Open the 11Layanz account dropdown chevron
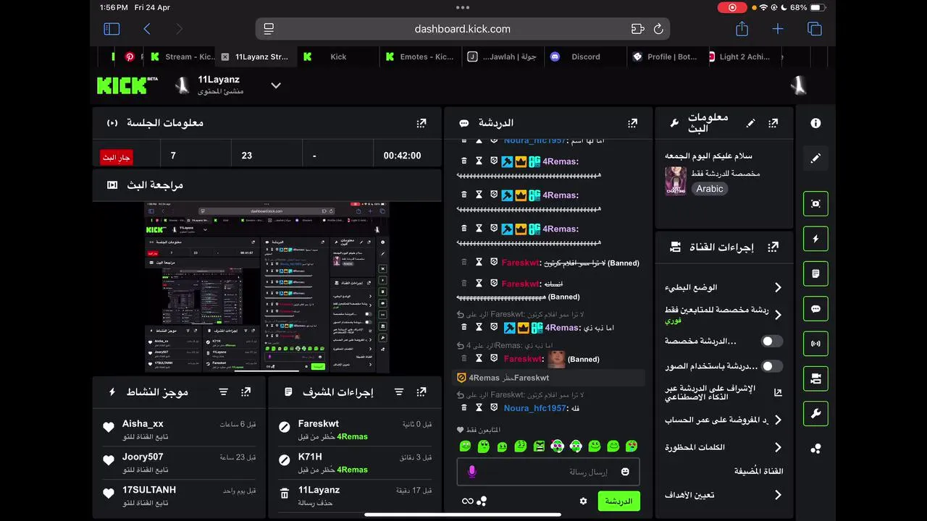The width and height of the screenshot is (927, 521). point(276,85)
